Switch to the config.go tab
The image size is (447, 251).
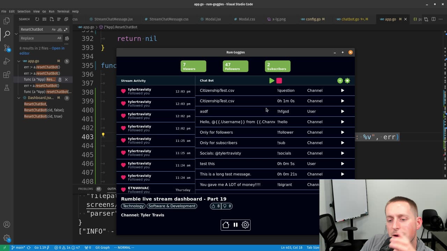(313, 19)
